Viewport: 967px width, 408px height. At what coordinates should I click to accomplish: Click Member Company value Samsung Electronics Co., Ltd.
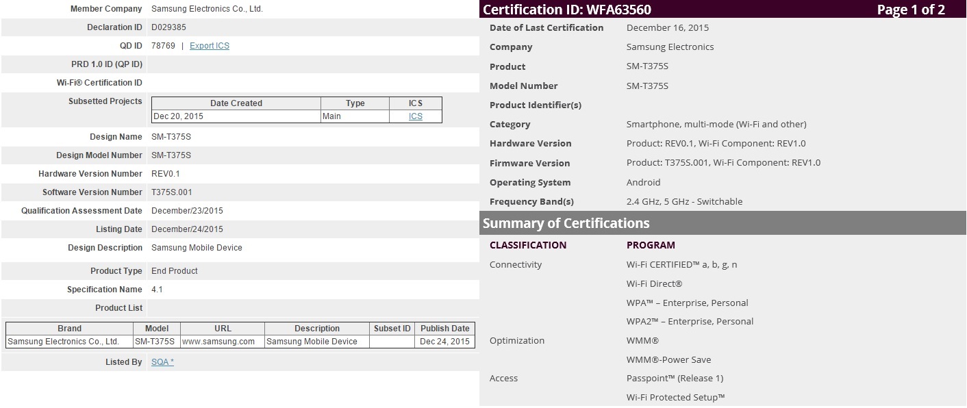[x=207, y=9]
